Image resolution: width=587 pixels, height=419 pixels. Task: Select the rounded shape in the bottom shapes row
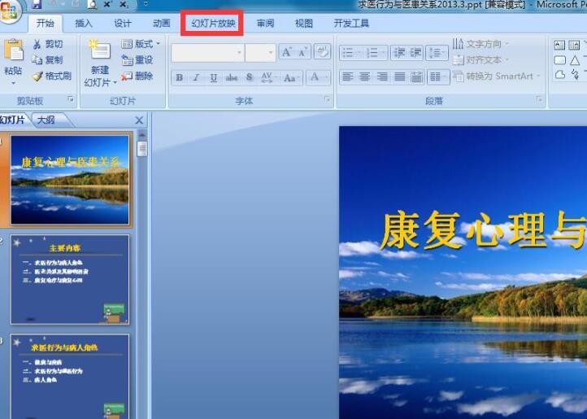[560, 75]
